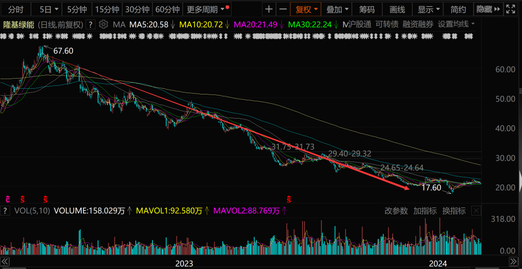522x269 pixels.
Task: Zoom out the chart with minus icon
Action: [x=283, y=9]
